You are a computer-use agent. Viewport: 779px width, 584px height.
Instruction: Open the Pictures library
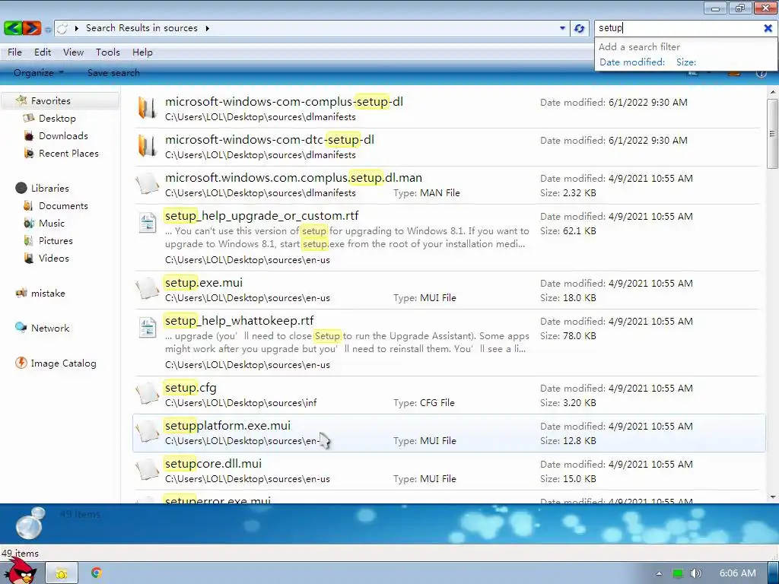(56, 241)
